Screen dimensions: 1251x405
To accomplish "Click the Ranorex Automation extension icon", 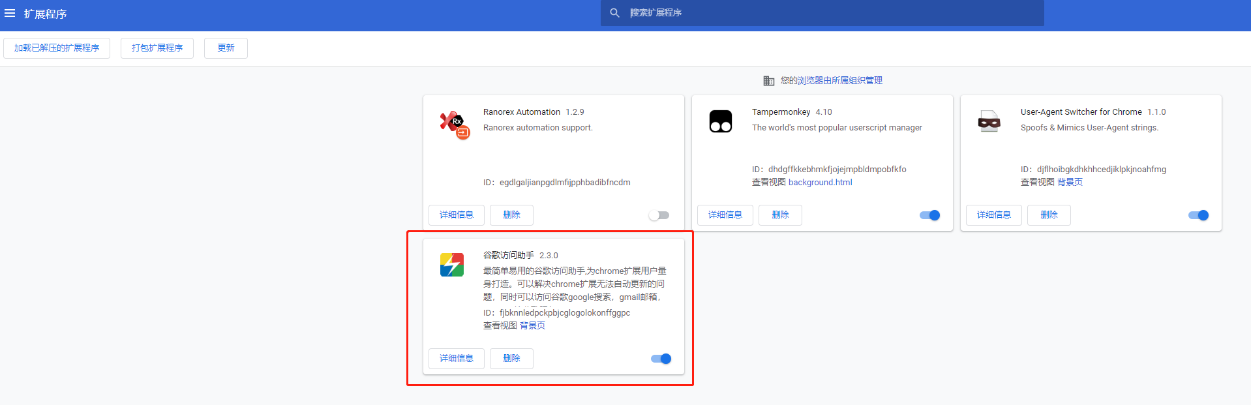I will click(x=454, y=124).
